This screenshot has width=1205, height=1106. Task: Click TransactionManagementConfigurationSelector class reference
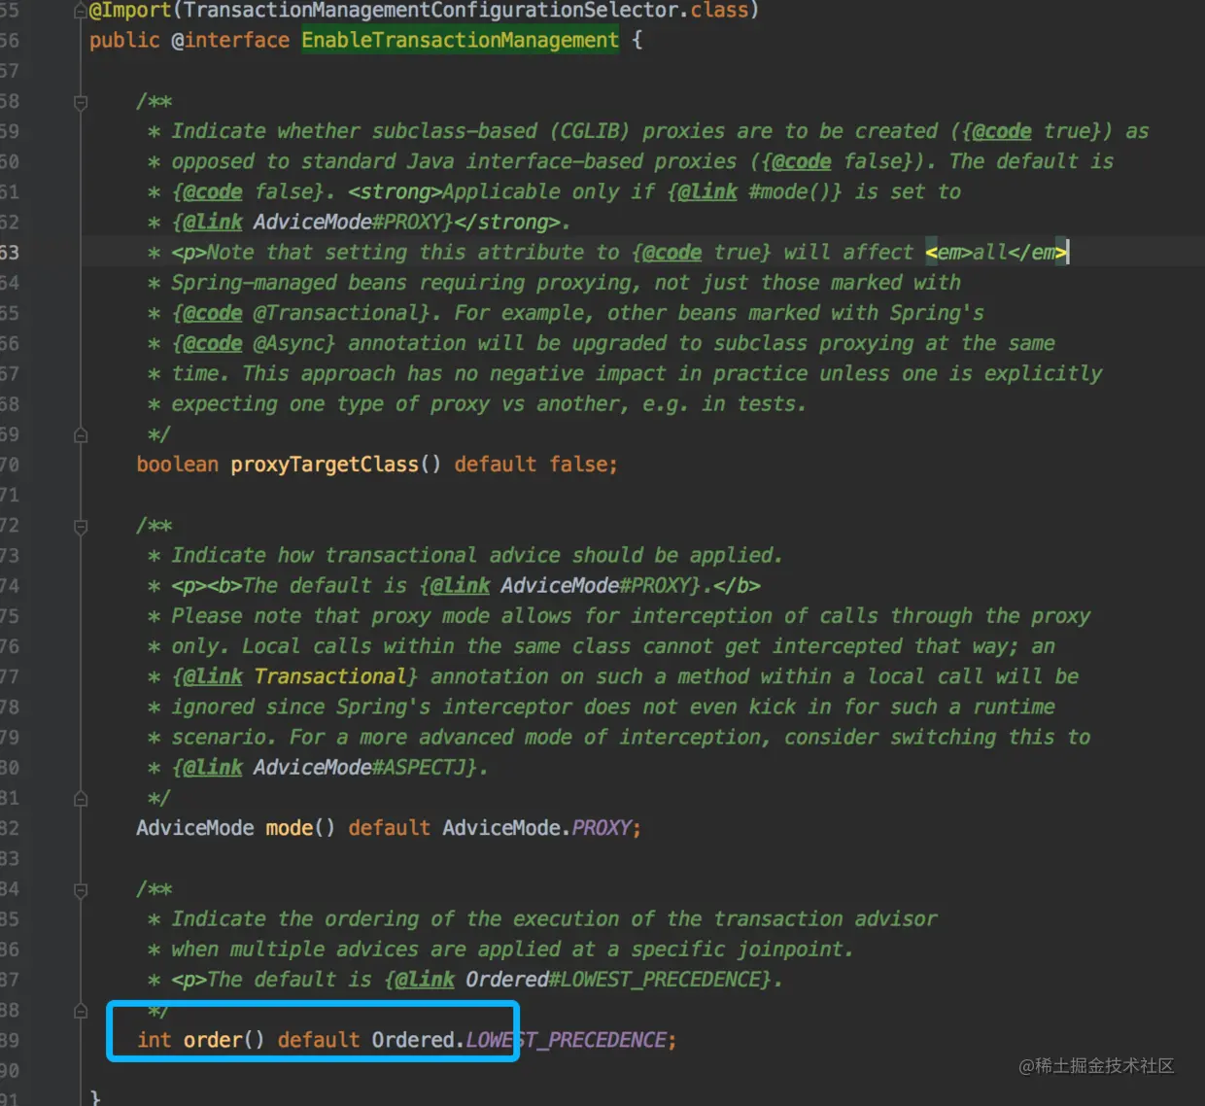click(x=430, y=11)
